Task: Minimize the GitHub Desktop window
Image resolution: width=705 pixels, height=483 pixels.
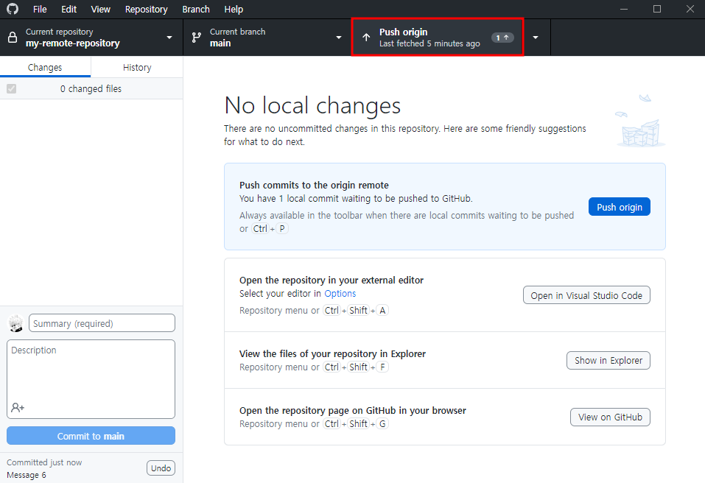Action: tap(624, 9)
